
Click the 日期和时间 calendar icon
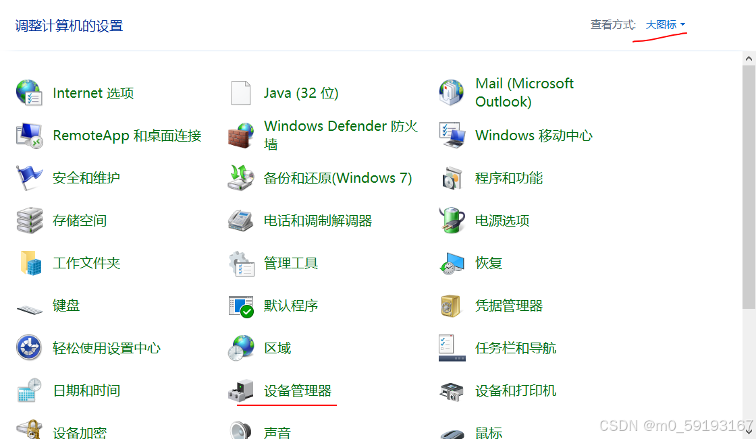[30, 390]
